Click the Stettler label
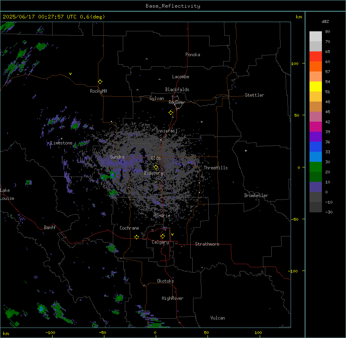Image resolution: width=346 pixels, height=338 pixels. [x=254, y=95]
